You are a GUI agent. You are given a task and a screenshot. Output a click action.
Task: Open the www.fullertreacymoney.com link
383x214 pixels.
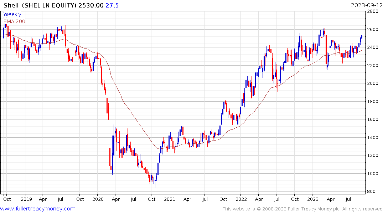(x=38, y=209)
